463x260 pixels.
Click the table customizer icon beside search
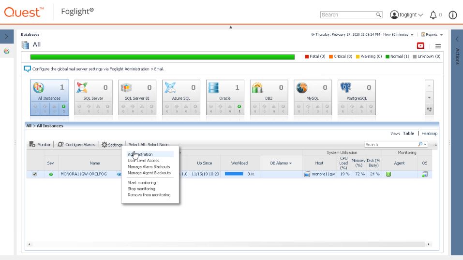coord(435,144)
